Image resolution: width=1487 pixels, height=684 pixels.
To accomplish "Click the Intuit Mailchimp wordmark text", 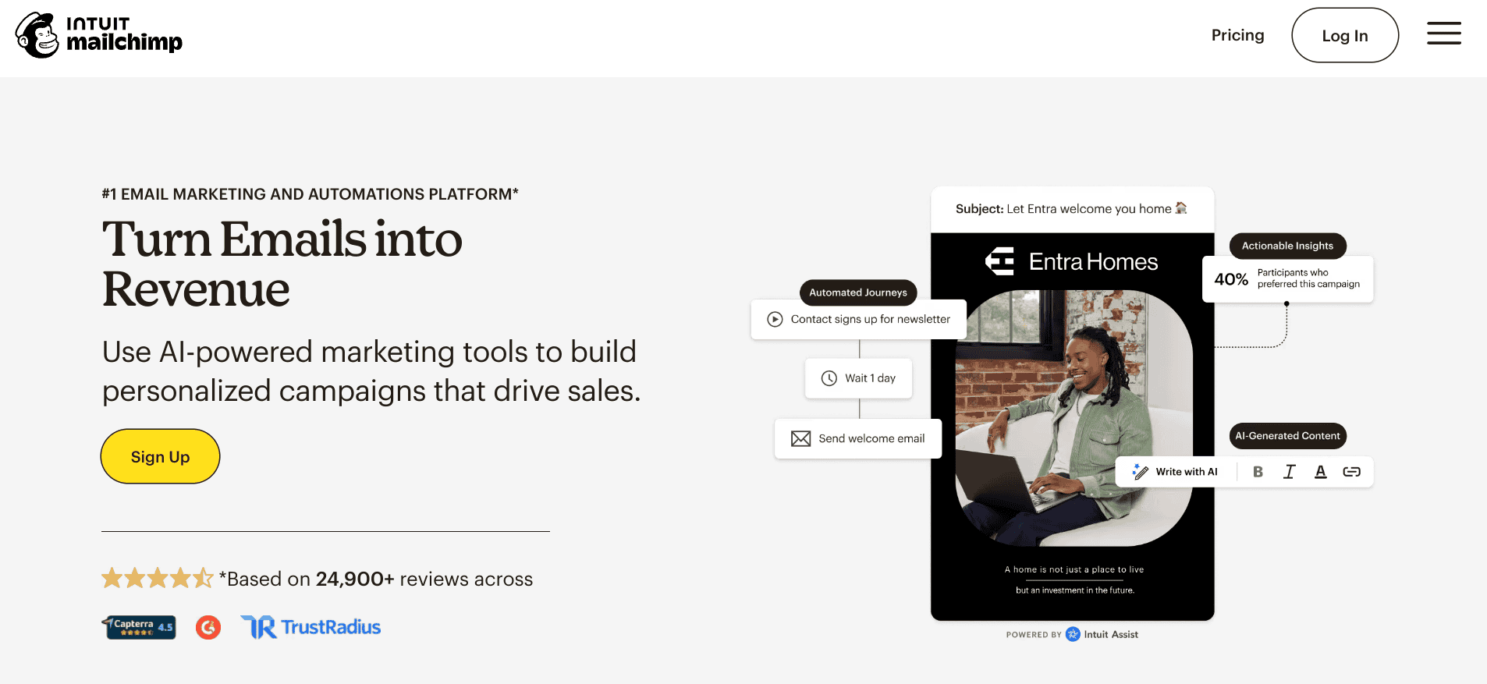I will pyautogui.click(x=124, y=35).
